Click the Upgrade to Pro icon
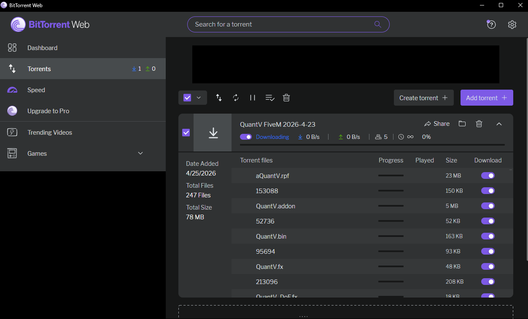 (x=12, y=111)
